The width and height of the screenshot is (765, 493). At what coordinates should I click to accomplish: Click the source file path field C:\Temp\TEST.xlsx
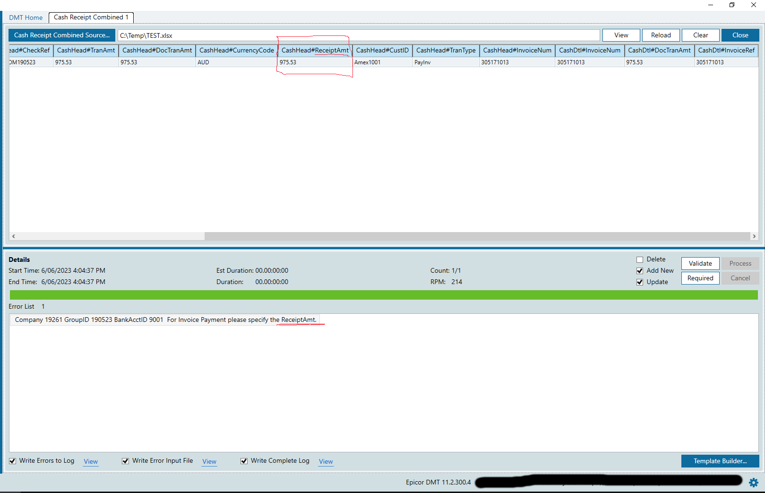point(359,35)
